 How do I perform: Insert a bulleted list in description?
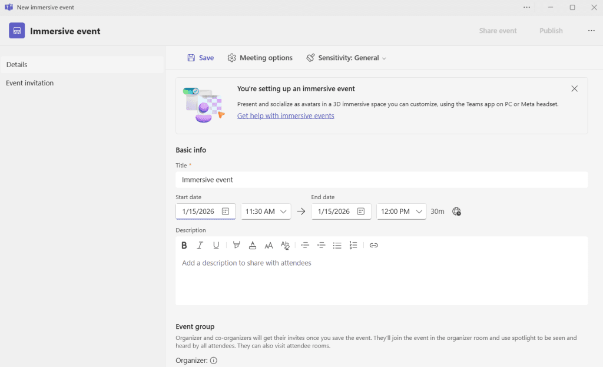pyautogui.click(x=337, y=246)
